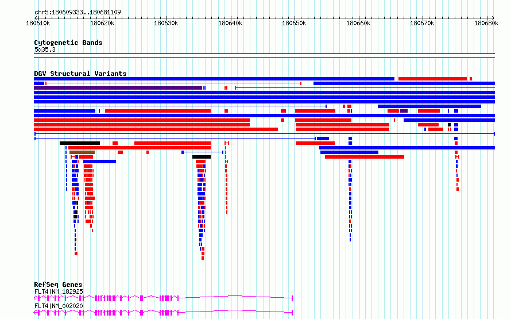Select the DGV Structural Variants track title

click(x=80, y=74)
